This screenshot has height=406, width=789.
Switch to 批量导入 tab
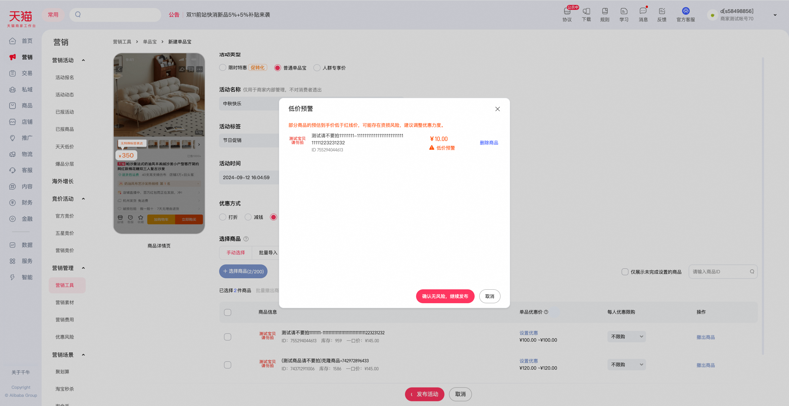267,253
